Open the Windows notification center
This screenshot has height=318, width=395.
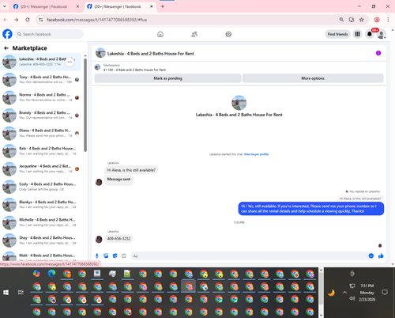pos(385,292)
